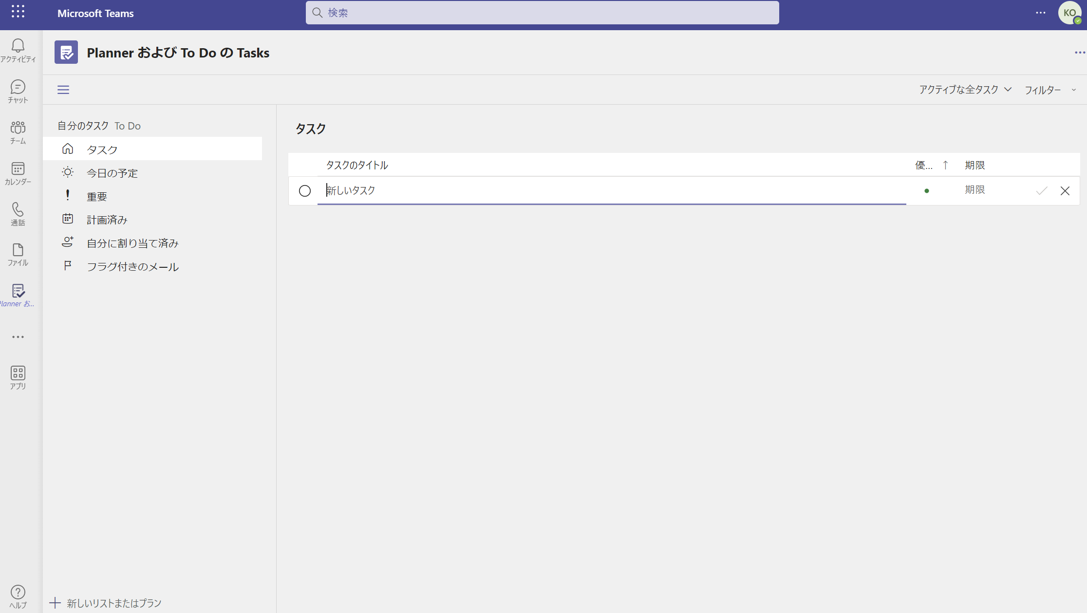Mark new task complete circle
1087x613 pixels.
(x=305, y=191)
